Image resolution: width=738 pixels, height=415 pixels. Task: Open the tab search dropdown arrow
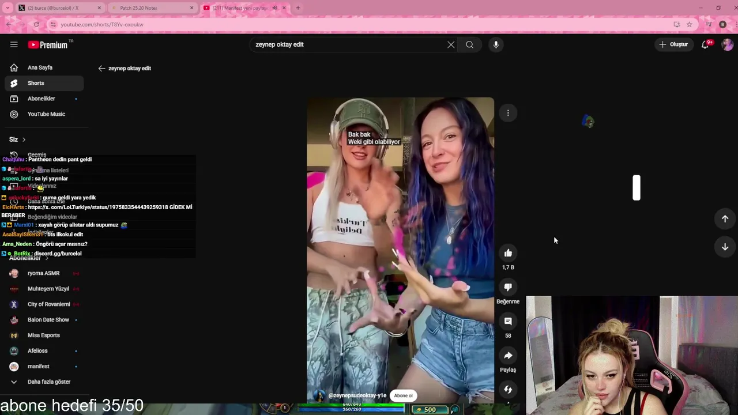[x=7, y=8]
